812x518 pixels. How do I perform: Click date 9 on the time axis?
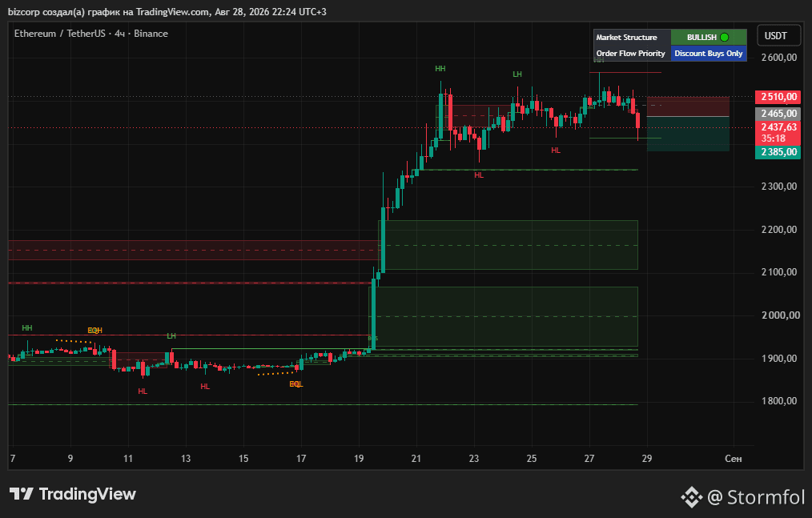click(70, 459)
